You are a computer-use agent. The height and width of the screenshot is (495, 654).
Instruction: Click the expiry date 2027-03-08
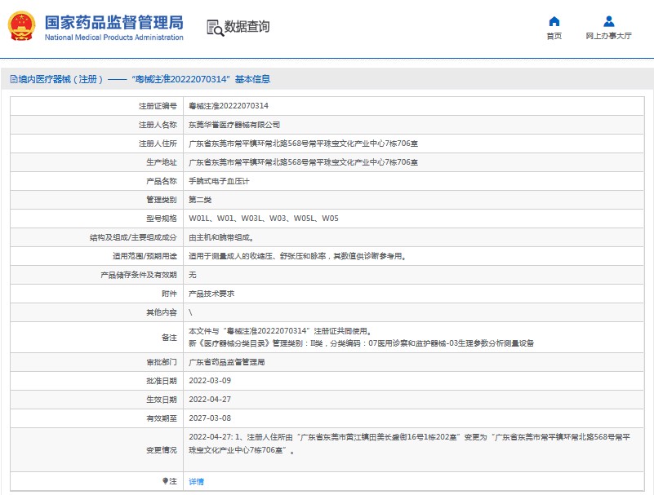[x=210, y=418]
